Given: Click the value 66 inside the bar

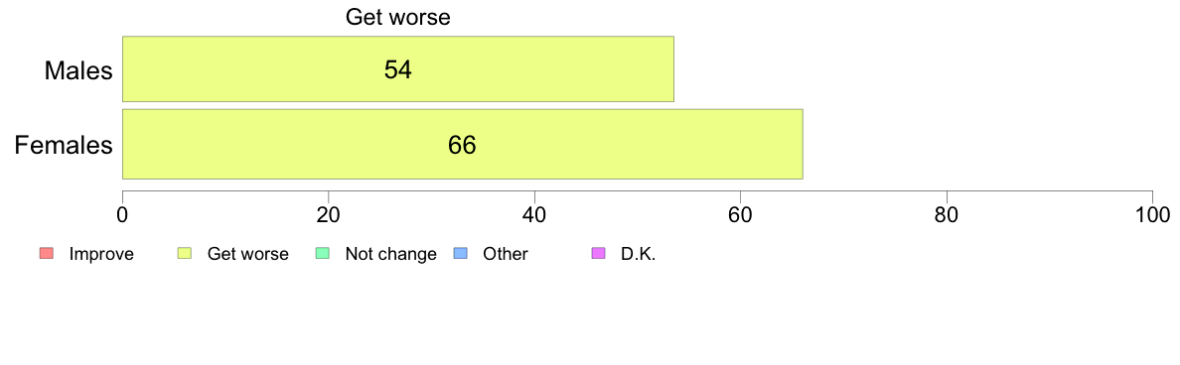Looking at the screenshot, I should click(462, 145).
